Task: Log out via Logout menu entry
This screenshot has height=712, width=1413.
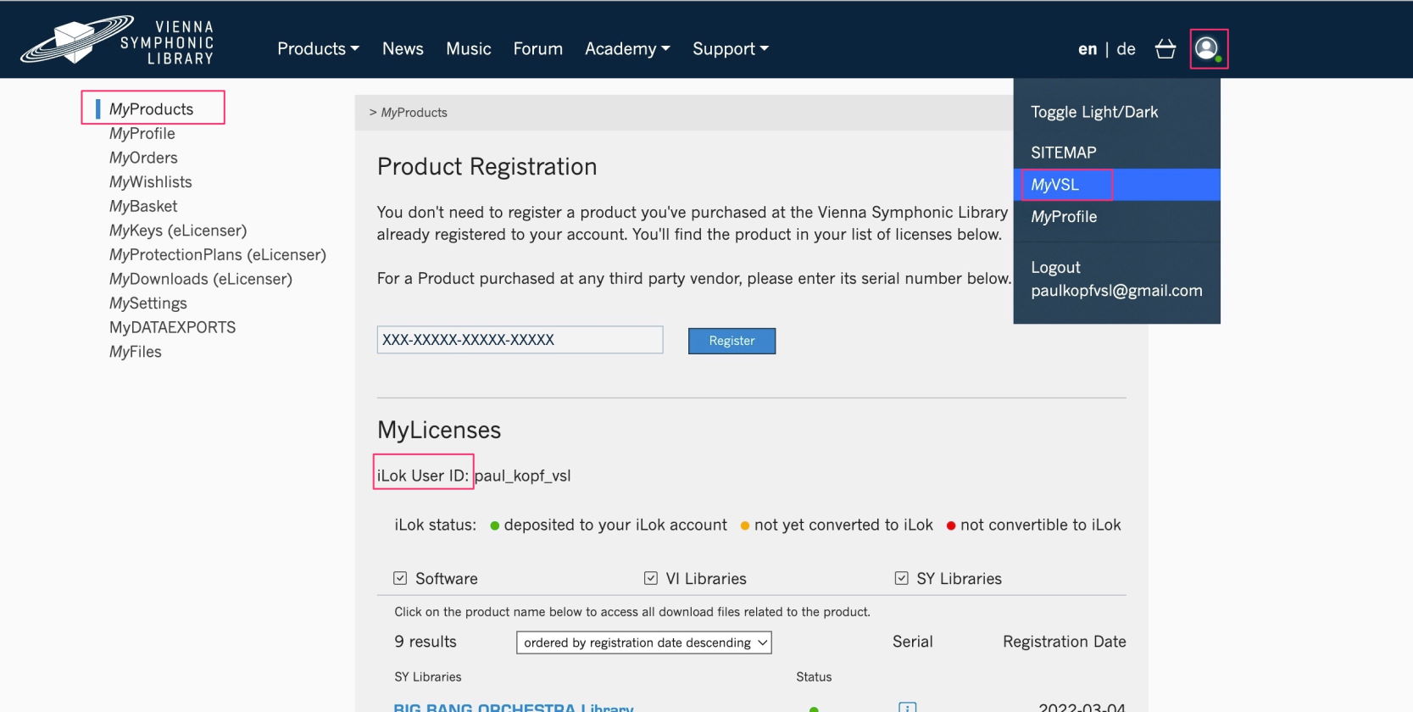Action: [1055, 267]
